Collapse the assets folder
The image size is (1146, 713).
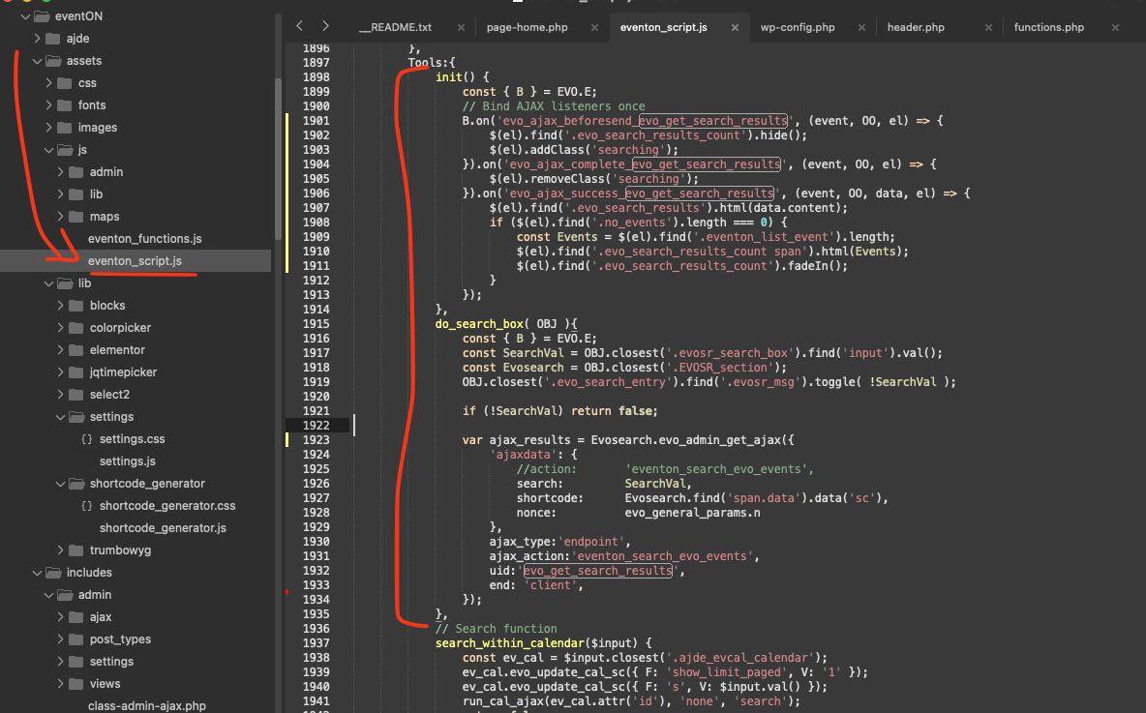pos(37,61)
